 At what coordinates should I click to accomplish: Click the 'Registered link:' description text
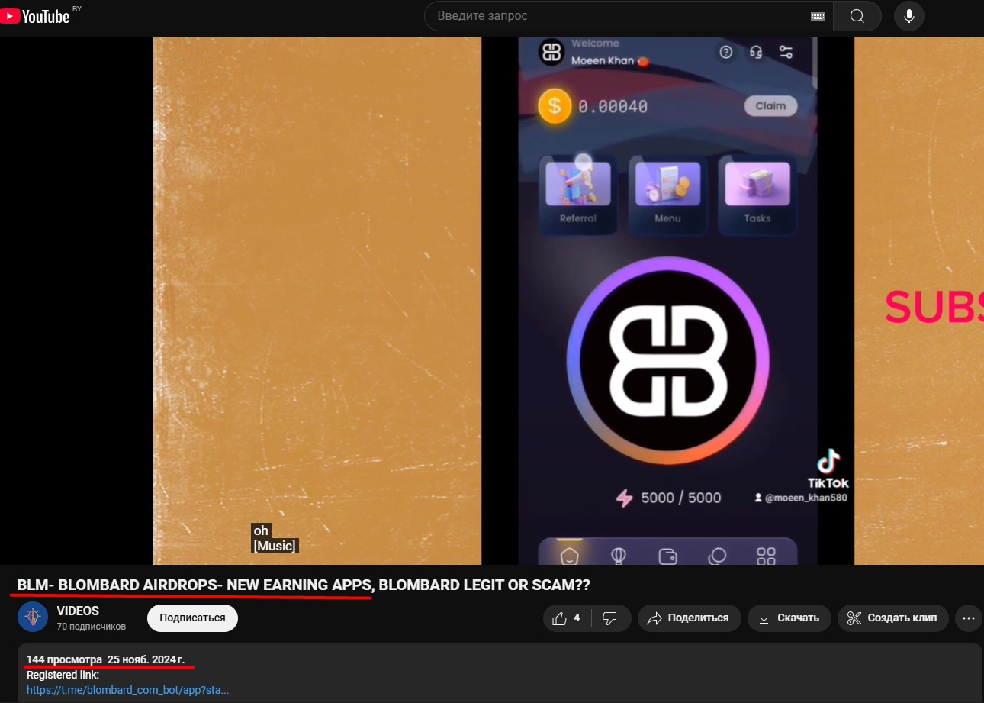(x=63, y=675)
